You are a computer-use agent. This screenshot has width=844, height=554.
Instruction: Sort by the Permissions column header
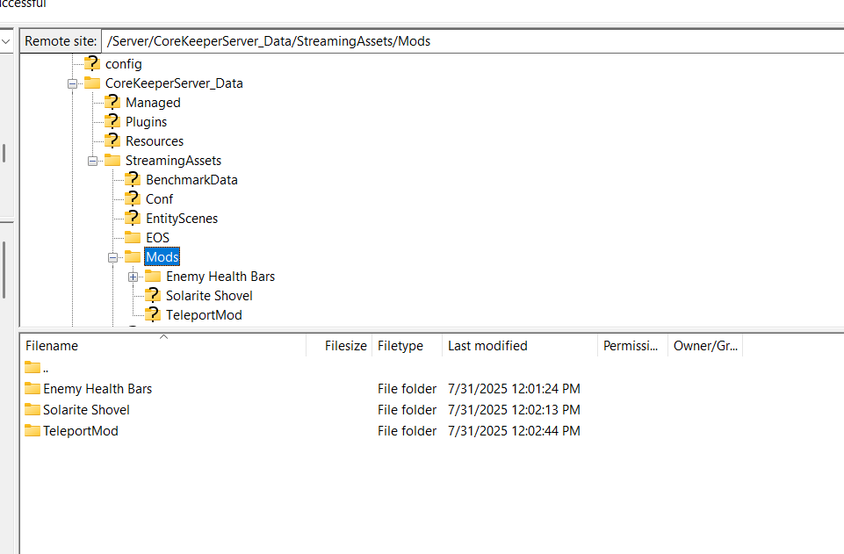point(632,346)
